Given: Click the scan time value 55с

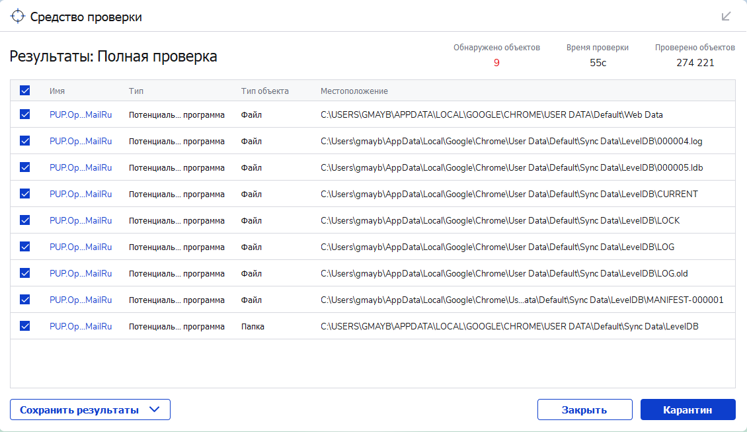Looking at the screenshot, I should point(598,63).
